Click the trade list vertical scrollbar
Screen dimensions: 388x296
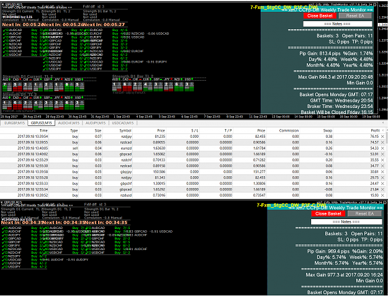(x=387, y=164)
